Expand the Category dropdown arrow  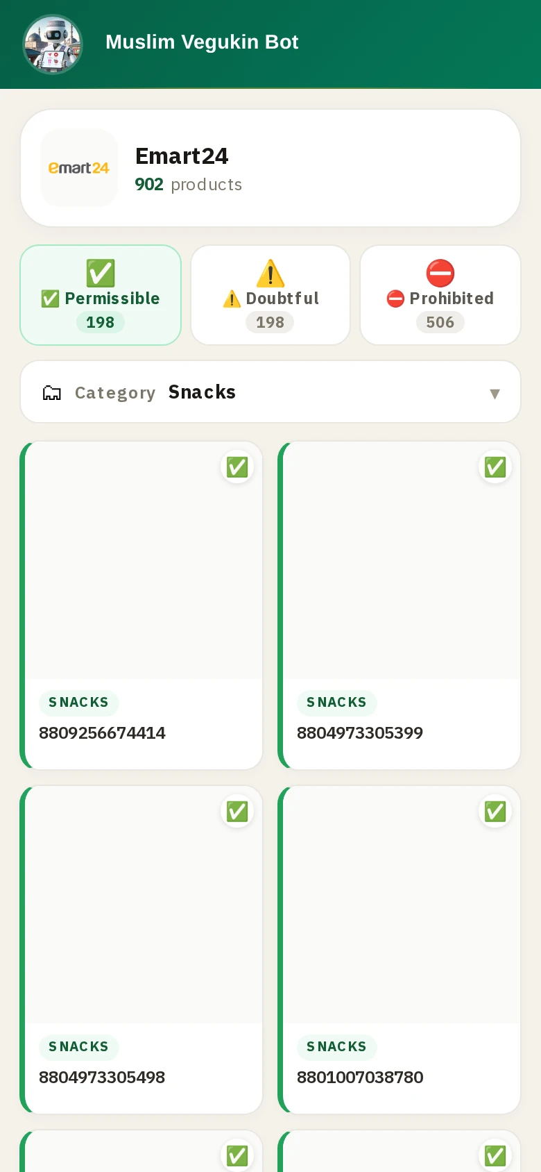495,394
